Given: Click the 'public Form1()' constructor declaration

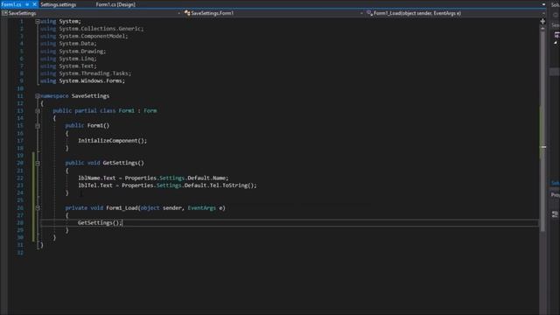Looking at the screenshot, I should (87, 126).
